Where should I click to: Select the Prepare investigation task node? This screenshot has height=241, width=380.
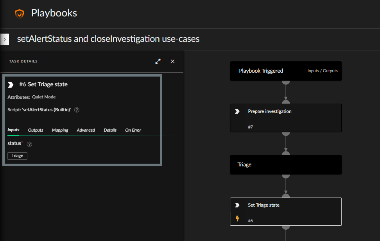286,118
